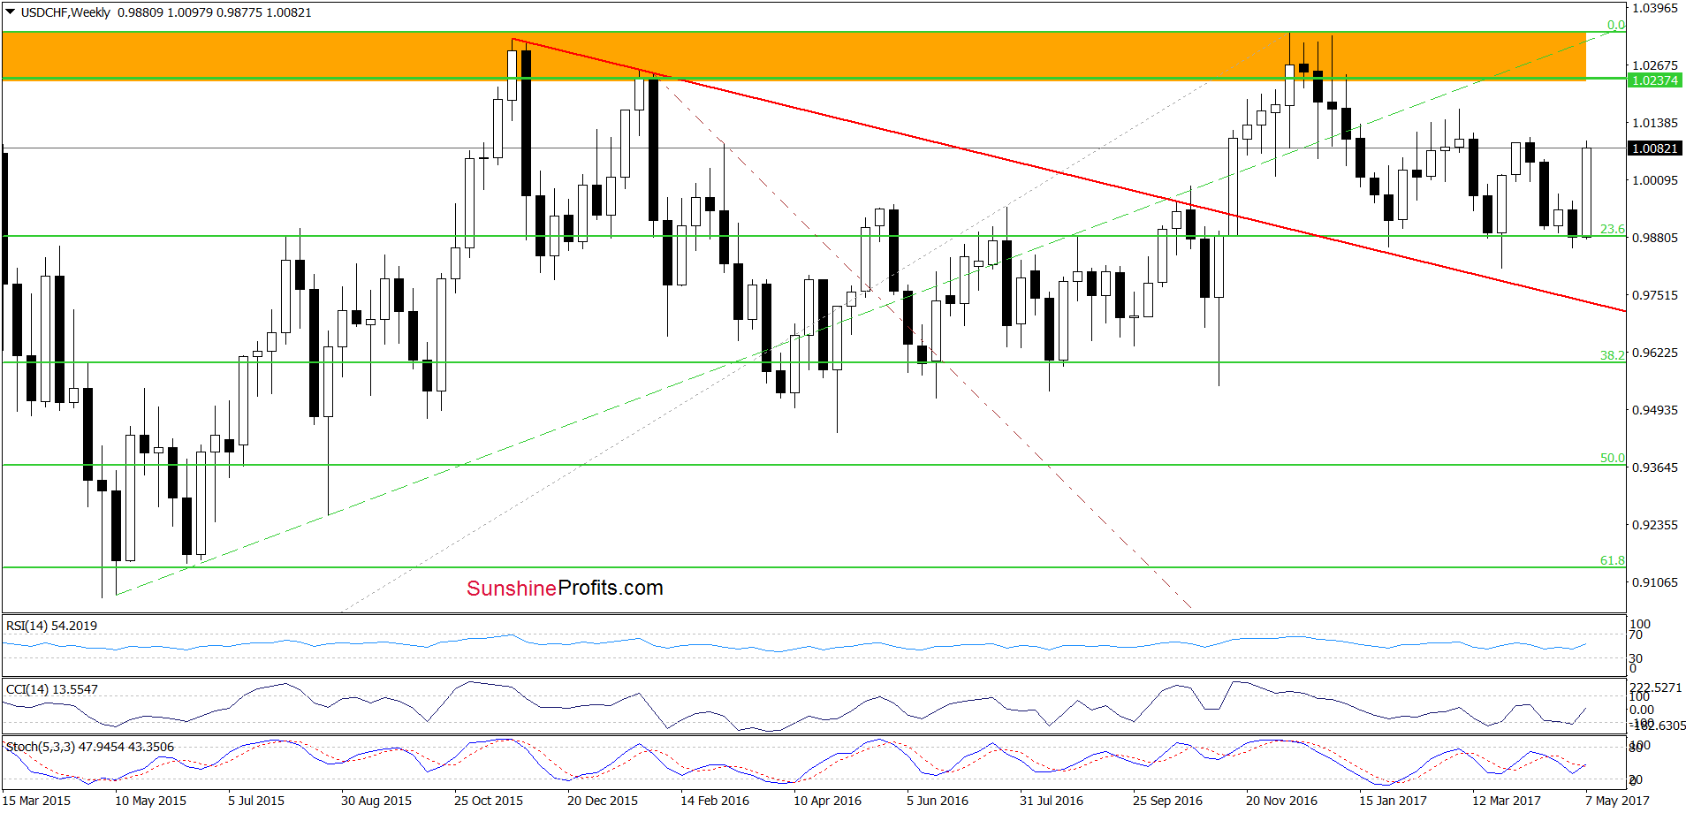Click the orange resistance zone rectangle

tap(794, 56)
